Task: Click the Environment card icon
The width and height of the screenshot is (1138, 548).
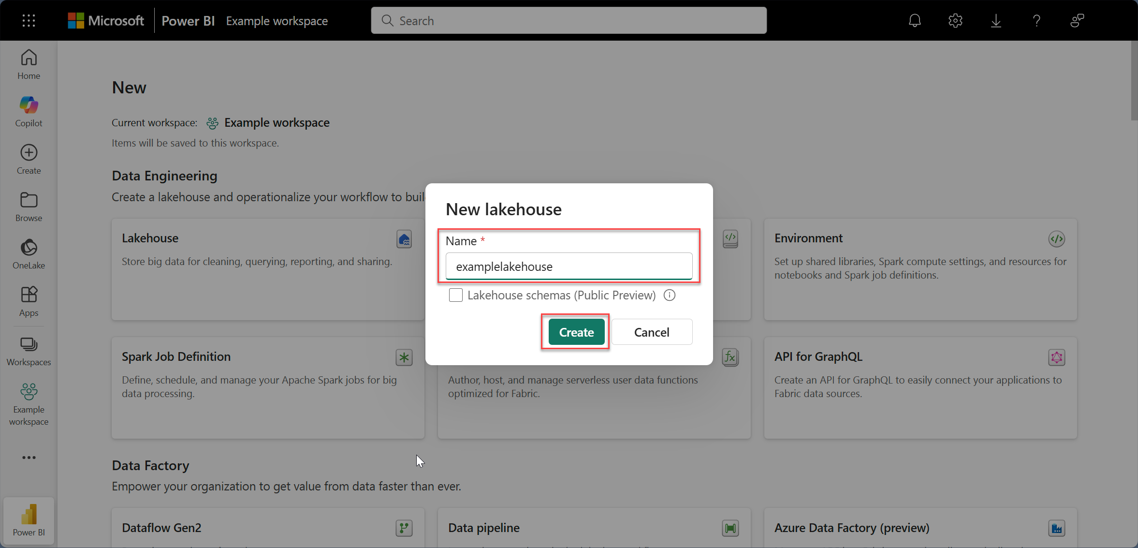Action: click(x=1057, y=239)
